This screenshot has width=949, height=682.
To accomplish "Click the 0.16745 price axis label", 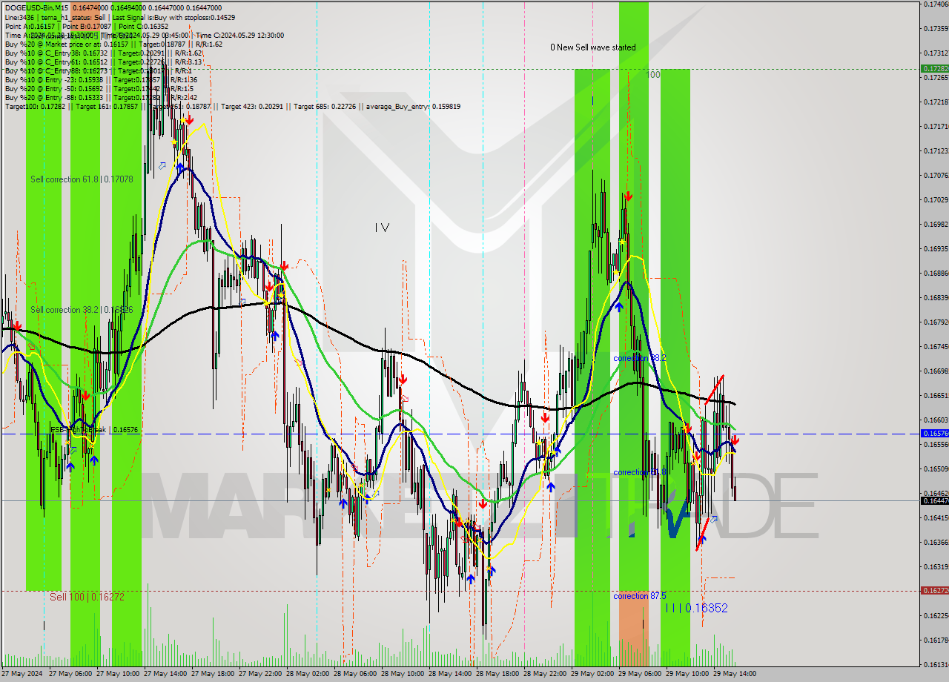I will 936,346.
